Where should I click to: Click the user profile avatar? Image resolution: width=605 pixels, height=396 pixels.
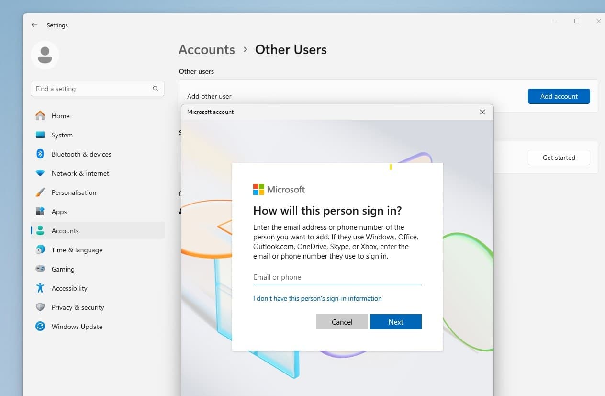[x=45, y=55]
